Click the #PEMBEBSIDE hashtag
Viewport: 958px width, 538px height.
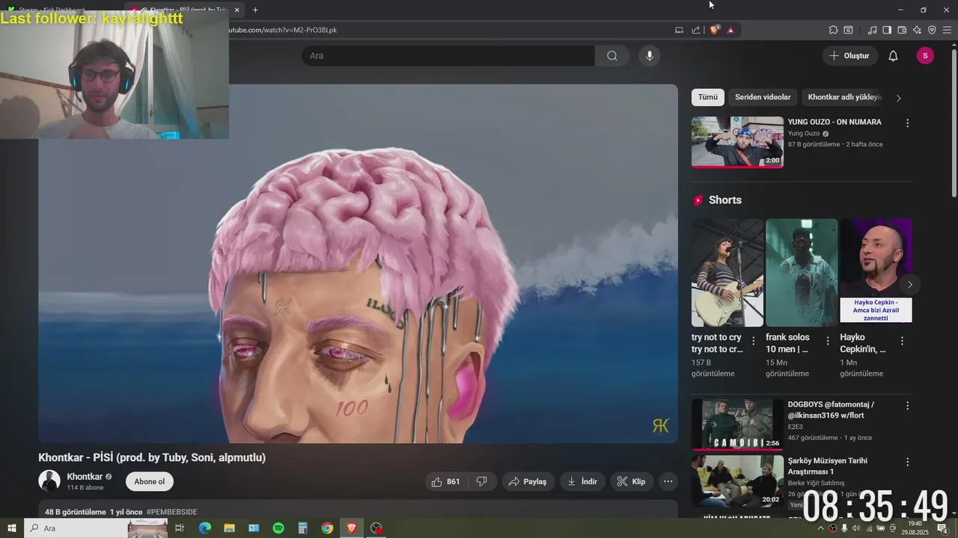pos(172,513)
